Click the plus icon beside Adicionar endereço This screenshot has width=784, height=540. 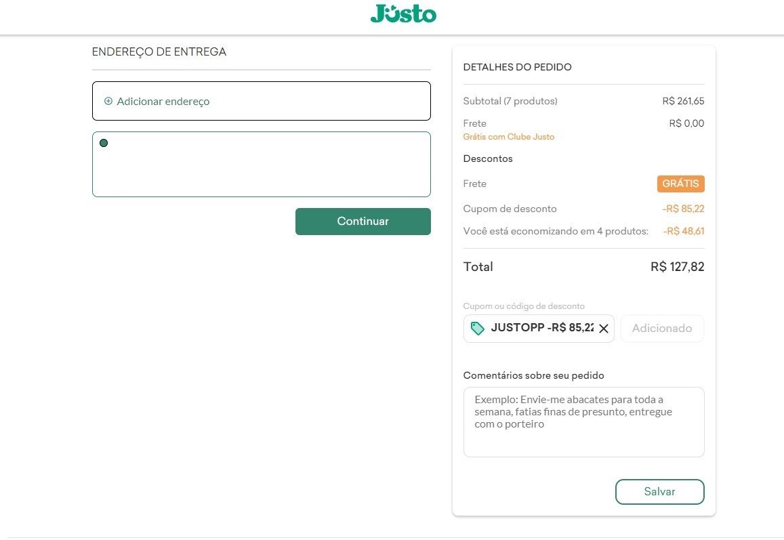pos(108,101)
